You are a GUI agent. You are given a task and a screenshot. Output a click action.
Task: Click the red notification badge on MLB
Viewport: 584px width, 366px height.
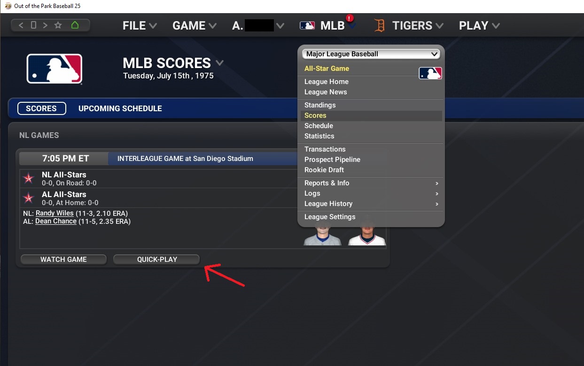pos(350,18)
